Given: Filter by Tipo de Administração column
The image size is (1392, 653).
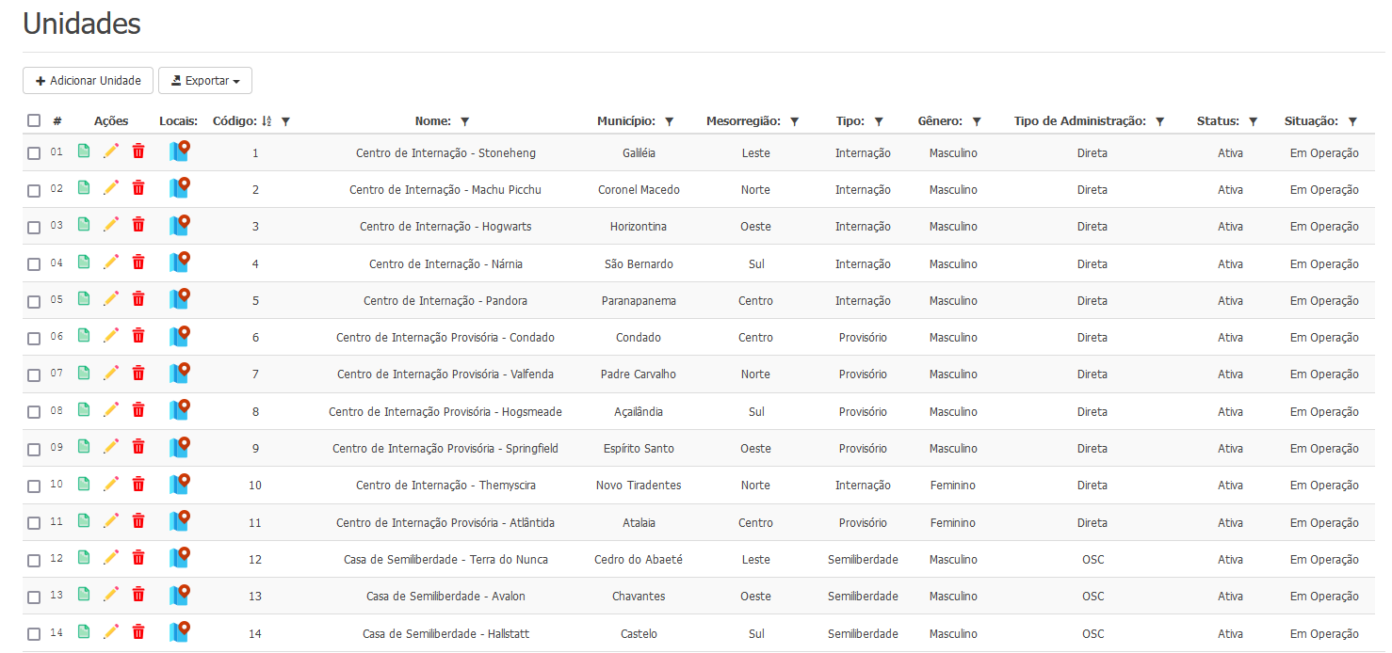Looking at the screenshot, I should click(1160, 121).
